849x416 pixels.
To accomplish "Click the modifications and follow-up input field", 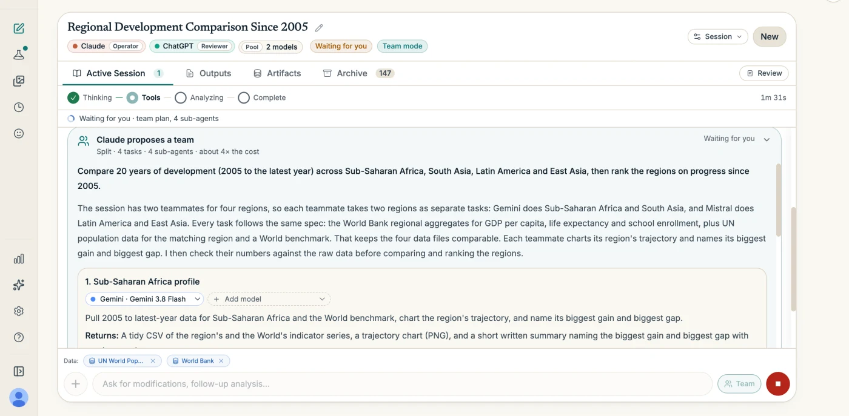I will (x=402, y=384).
